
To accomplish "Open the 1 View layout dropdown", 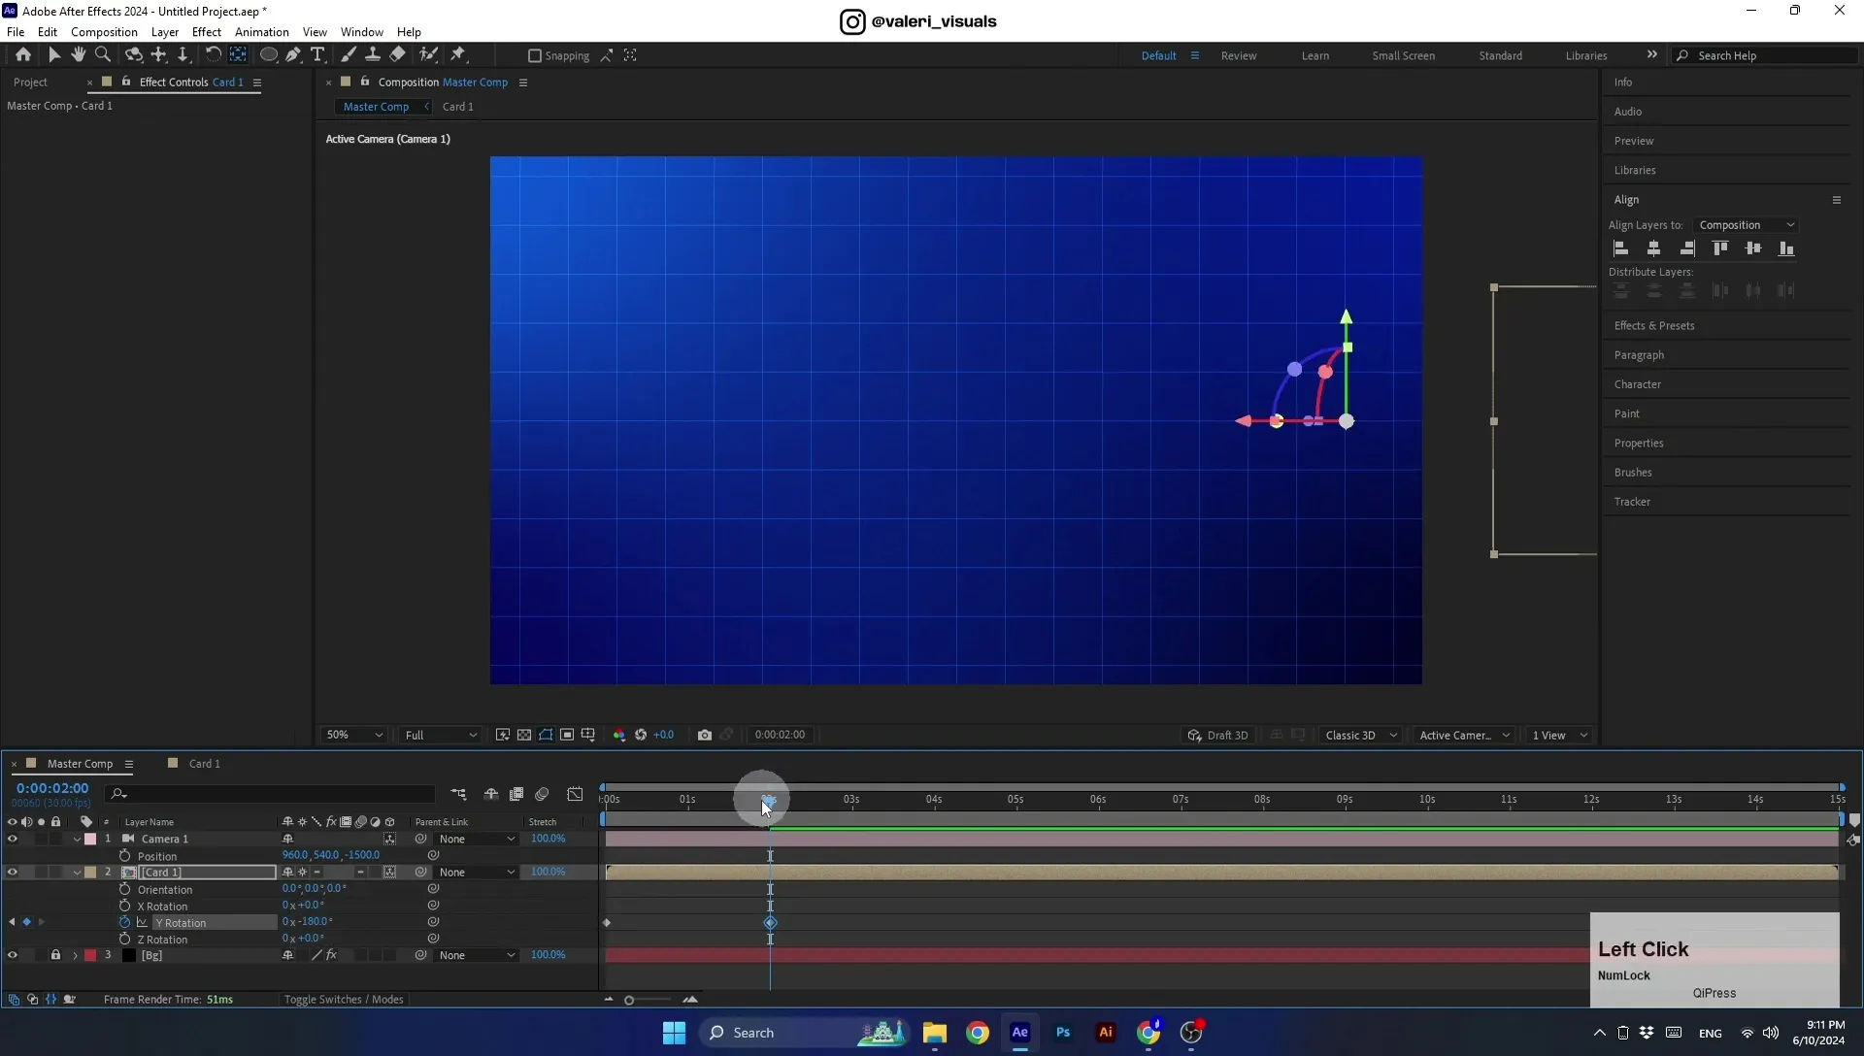I will pyautogui.click(x=1559, y=735).
